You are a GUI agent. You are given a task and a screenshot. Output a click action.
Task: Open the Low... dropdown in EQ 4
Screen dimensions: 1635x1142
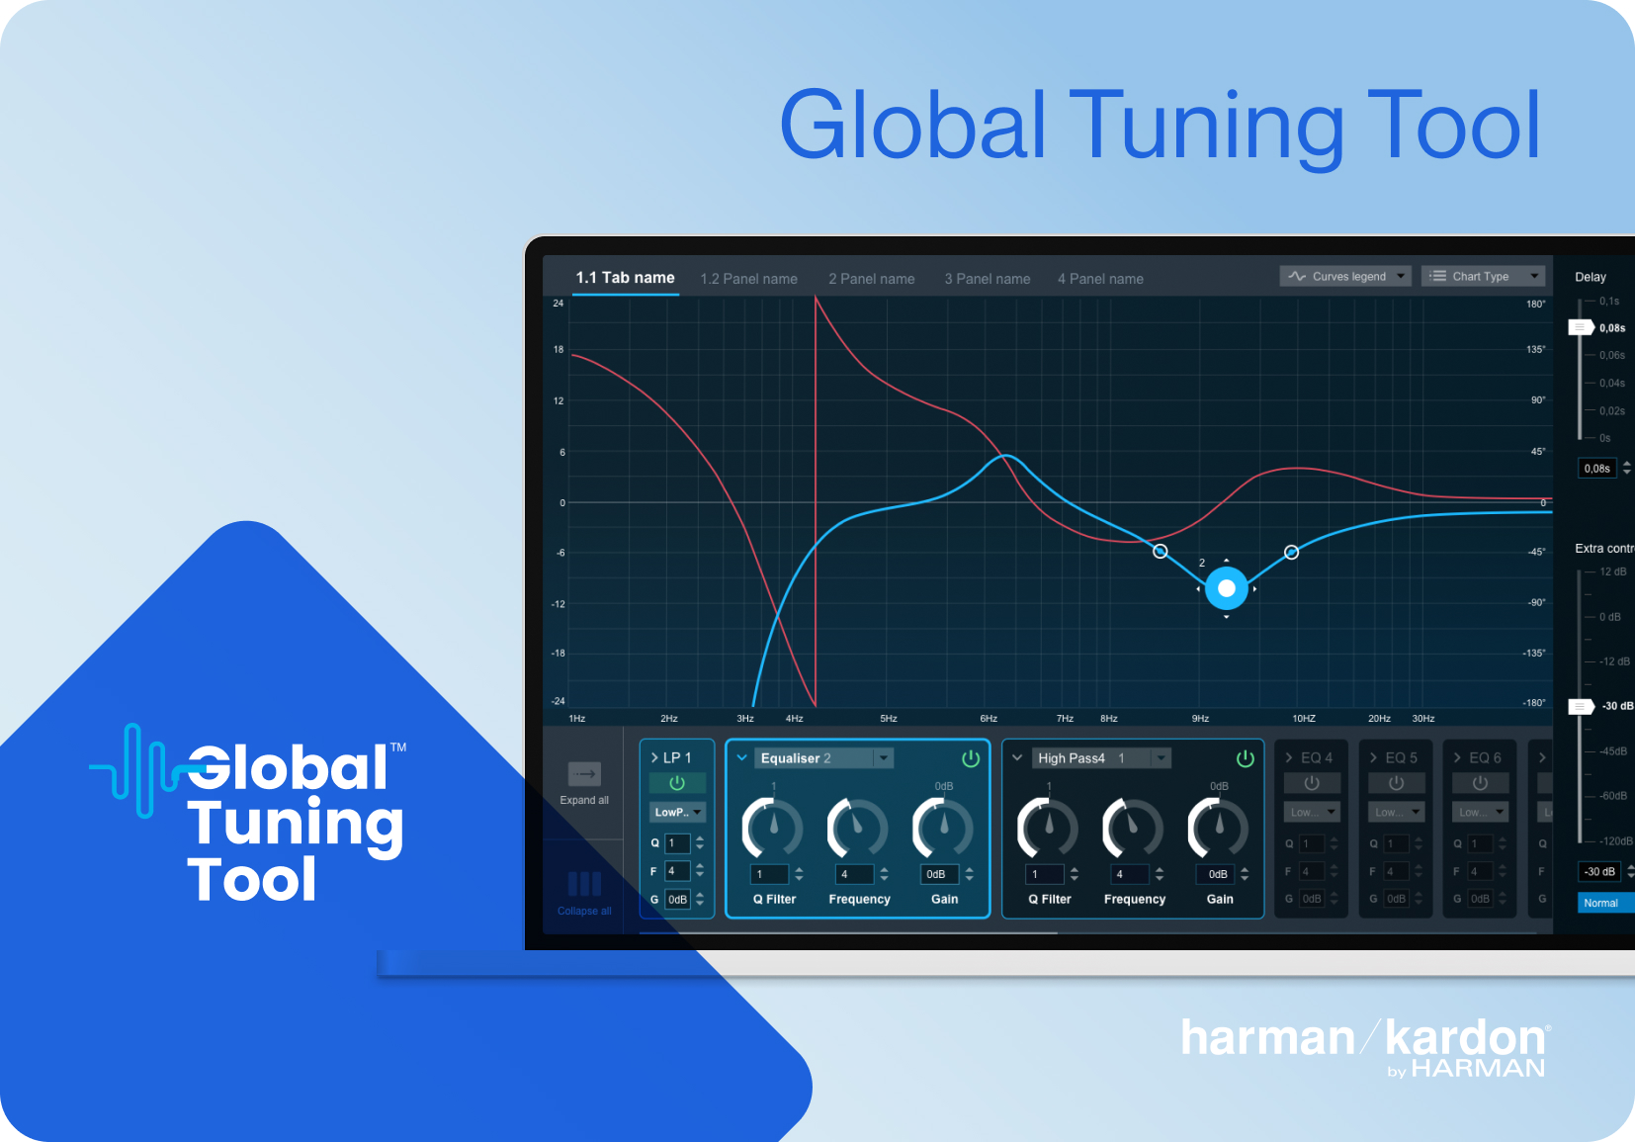[1312, 812]
